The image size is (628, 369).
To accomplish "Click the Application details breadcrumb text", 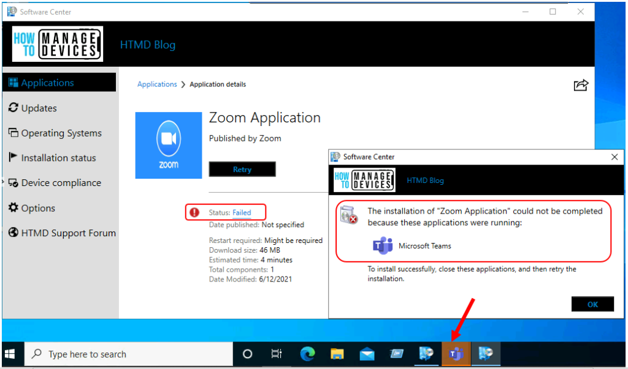I will click(218, 84).
